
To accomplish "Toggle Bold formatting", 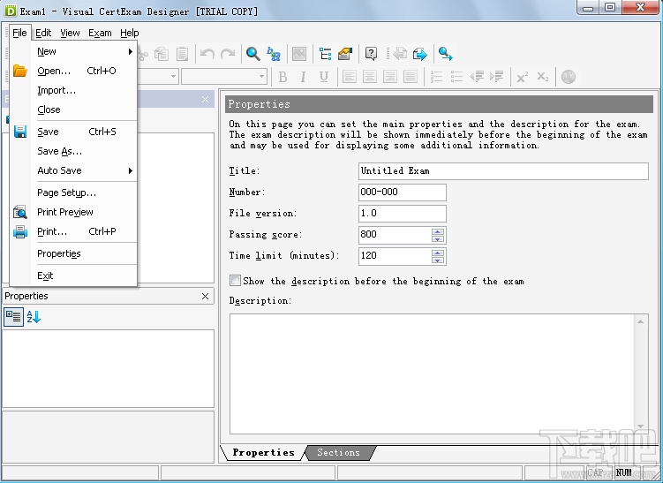I will 283,77.
